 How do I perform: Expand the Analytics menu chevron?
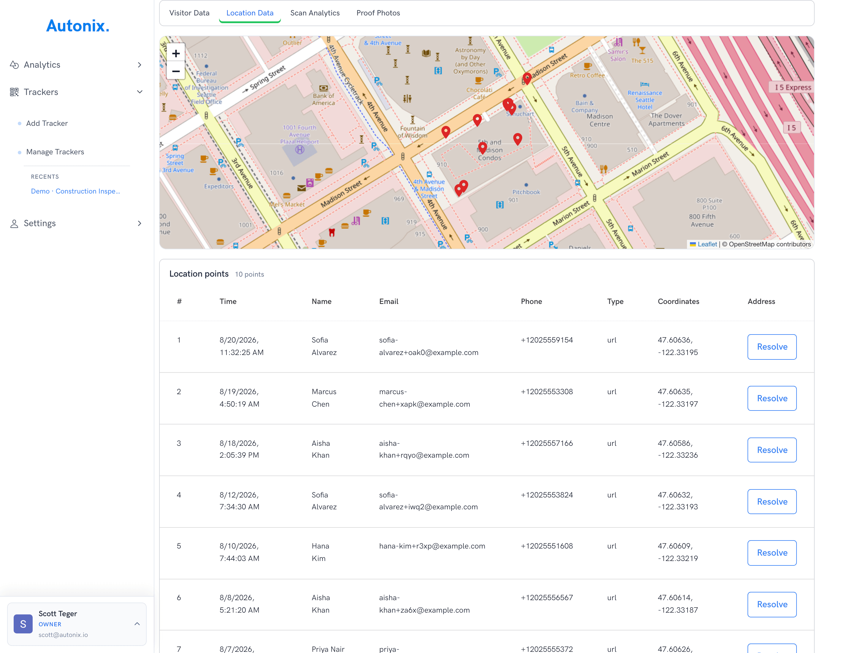point(140,65)
